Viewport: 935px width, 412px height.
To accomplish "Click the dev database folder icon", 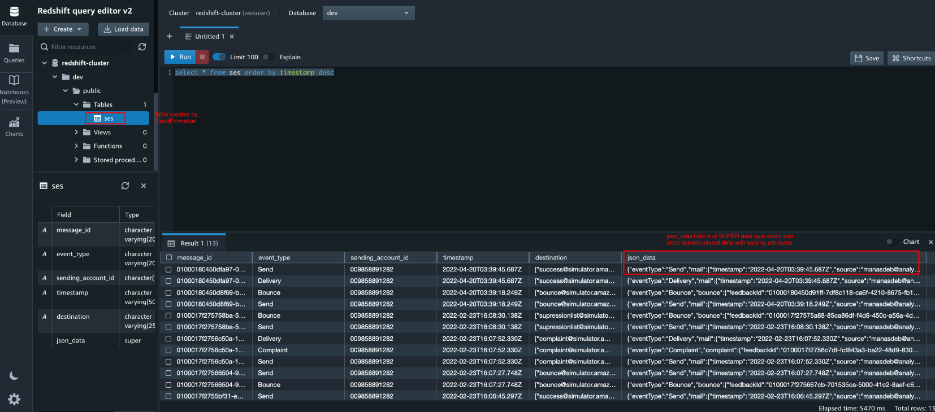I will click(66, 77).
